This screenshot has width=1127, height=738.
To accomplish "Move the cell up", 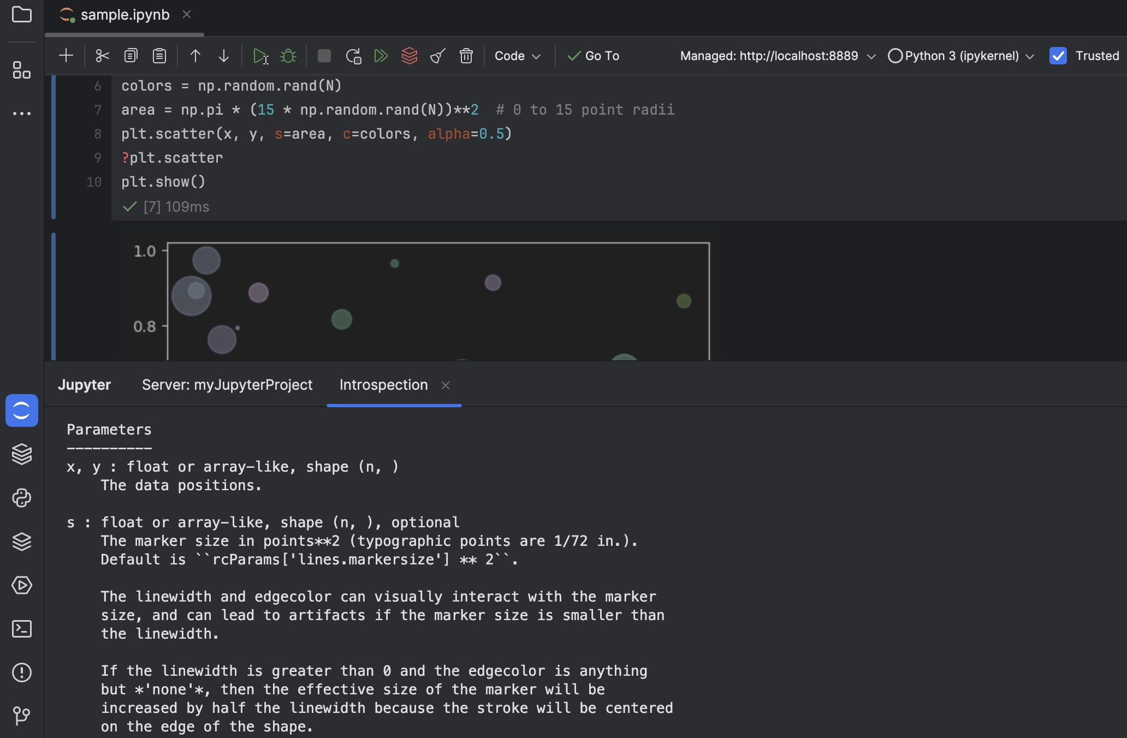I will click(195, 55).
